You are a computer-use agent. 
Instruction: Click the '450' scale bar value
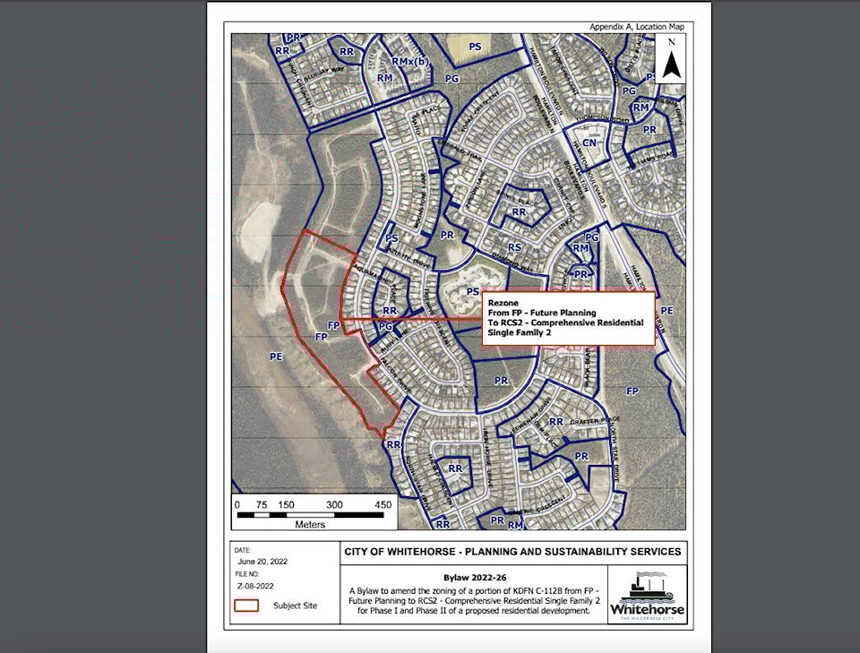(383, 505)
